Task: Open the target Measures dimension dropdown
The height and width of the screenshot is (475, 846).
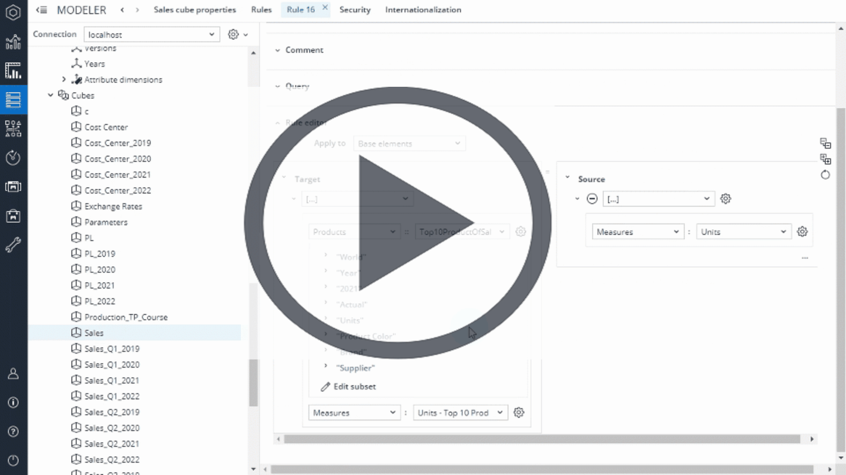Action: (x=354, y=412)
